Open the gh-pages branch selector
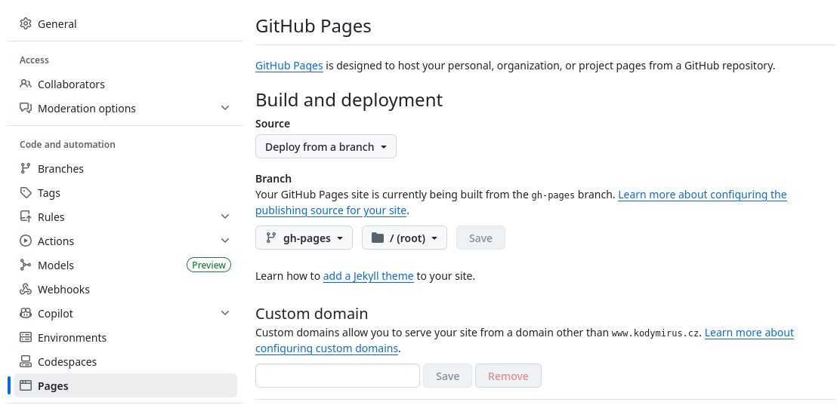Screen dimensions: 837x408 [304, 238]
